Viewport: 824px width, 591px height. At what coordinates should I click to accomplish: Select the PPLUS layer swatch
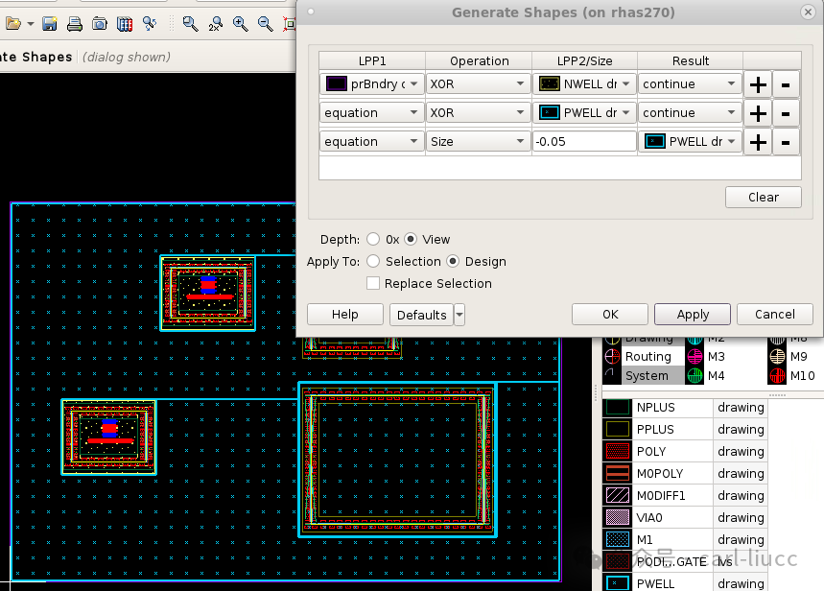point(618,430)
